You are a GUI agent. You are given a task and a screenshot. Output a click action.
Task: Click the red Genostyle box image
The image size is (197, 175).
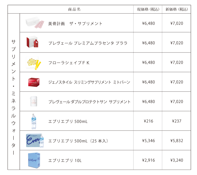click(x=34, y=82)
